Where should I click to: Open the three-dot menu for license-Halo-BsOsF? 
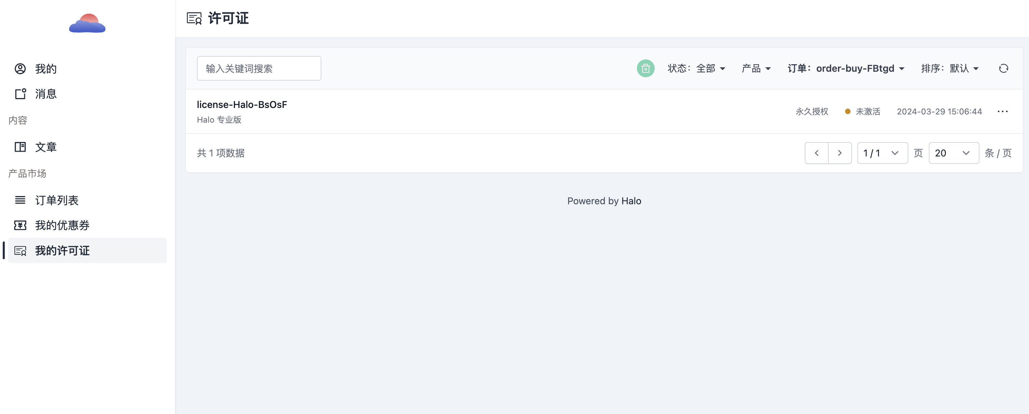(x=1002, y=111)
